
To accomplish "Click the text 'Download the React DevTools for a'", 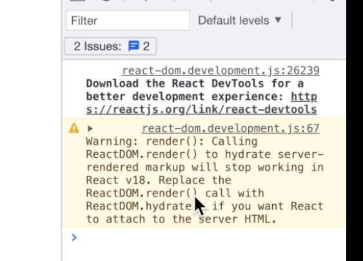I will coord(195,84).
